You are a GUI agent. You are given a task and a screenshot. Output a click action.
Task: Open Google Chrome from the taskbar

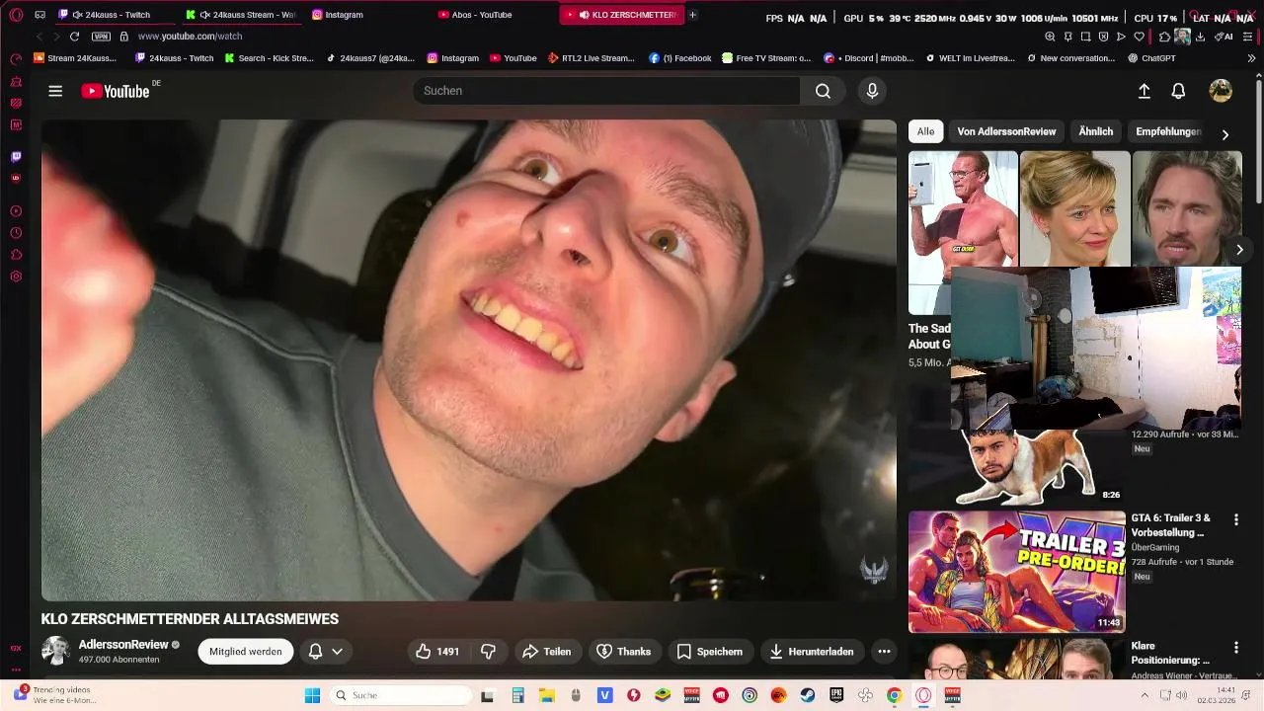894,695
